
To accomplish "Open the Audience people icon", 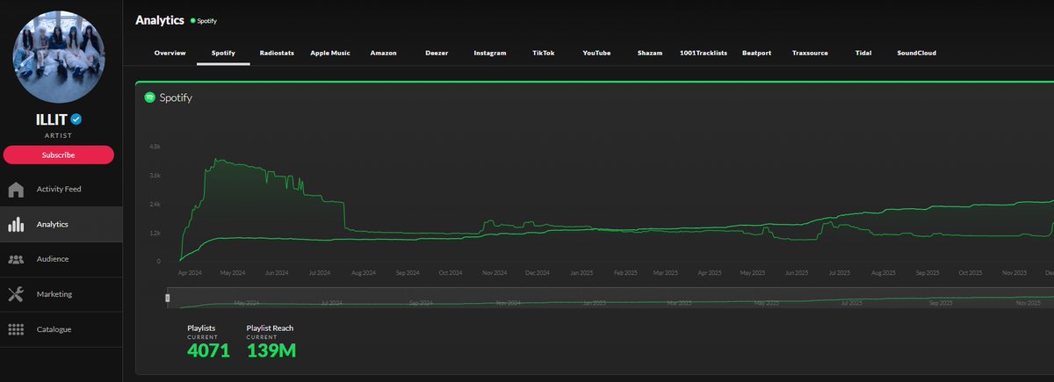I will click(x=16, y=259).
